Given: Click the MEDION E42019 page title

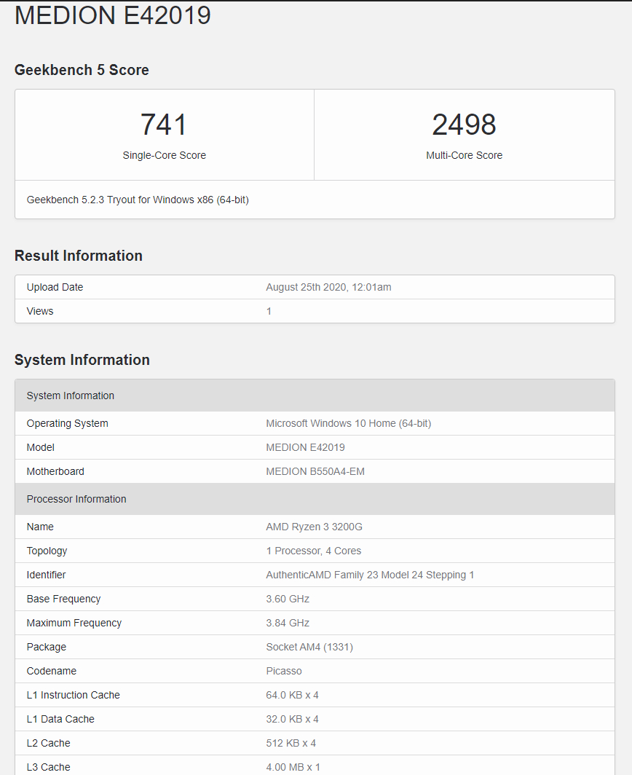Looking at the screenshot, I should click(x=113, y=16).
